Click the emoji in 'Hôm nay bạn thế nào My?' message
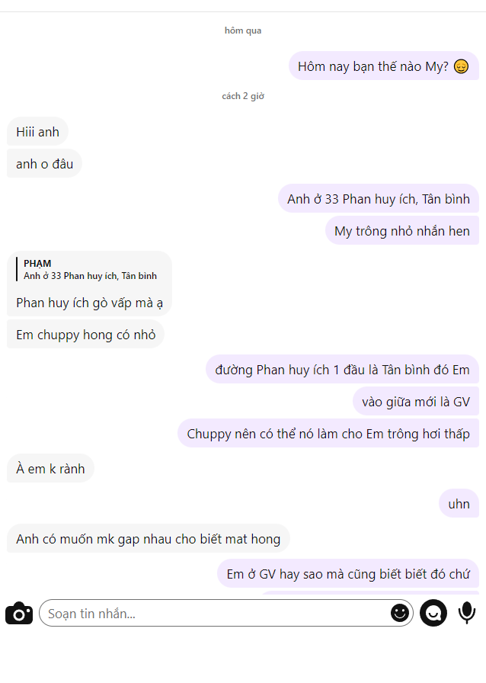 pyautogui.click(x=461, y=66)
